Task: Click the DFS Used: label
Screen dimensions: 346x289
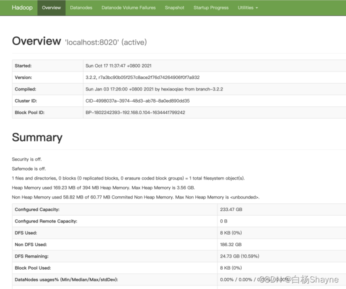Action: (x=26, y=233)
